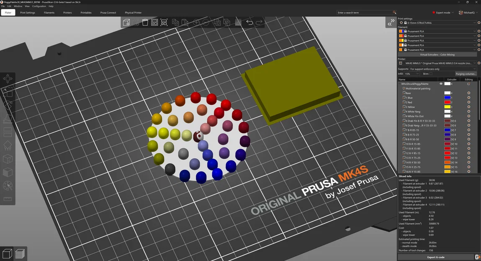The width and height of the screenshot is (481, 261).
Task: Collapse the WhoShrunkPeggyPalette tree node
Action: [399, 84]
